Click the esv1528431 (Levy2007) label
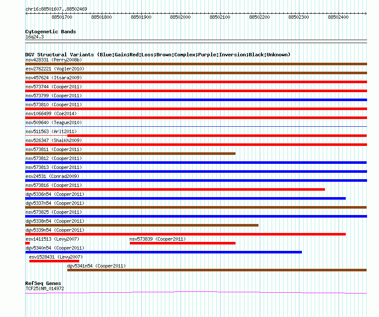This screenshot has width=379, height=317. pyautogui.click(x=56, y=257)
